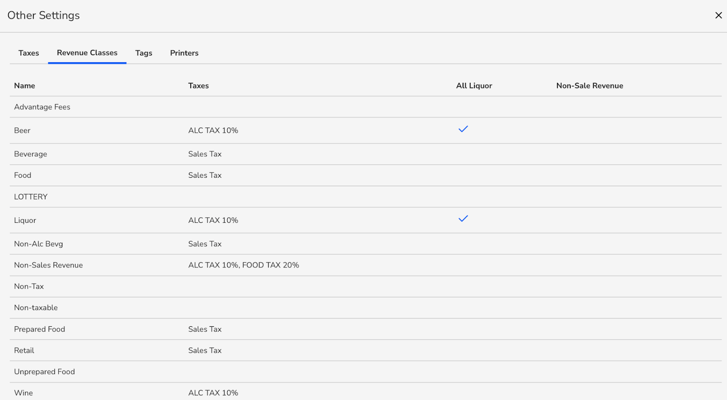
Task: Select the Revenue Classes tab
Action: (x=87, y=53)
